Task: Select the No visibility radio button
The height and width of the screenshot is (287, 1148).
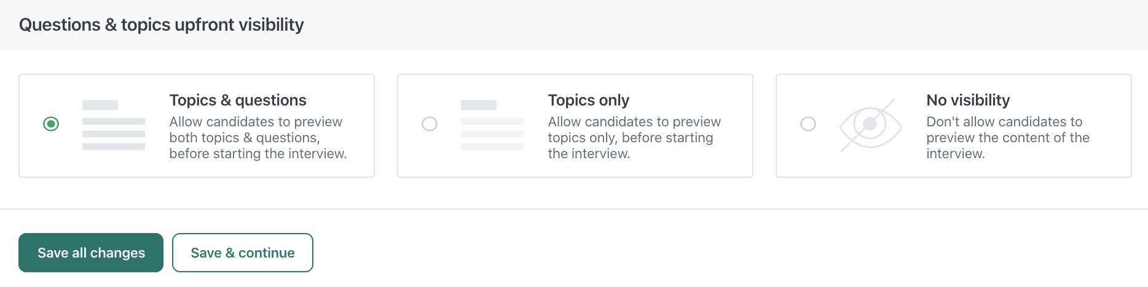Action: tap(808, 124)
